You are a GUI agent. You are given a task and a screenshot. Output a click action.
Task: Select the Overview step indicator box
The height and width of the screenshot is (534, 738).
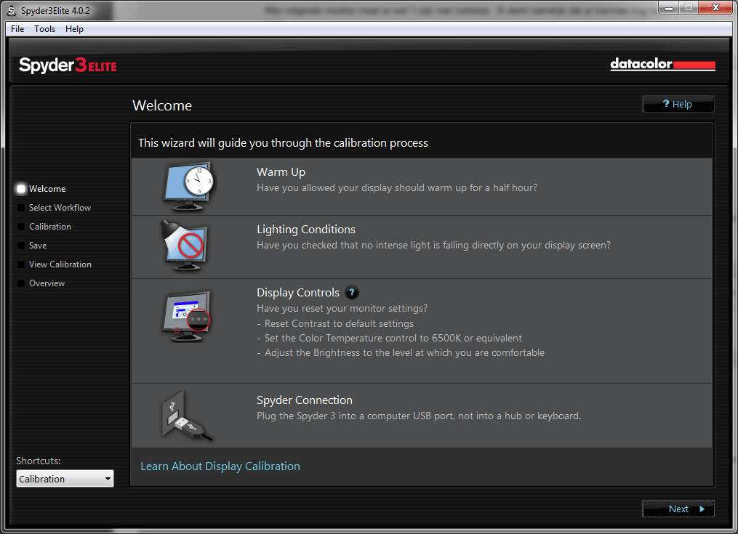pyautogui.click(x=21, y=283)
